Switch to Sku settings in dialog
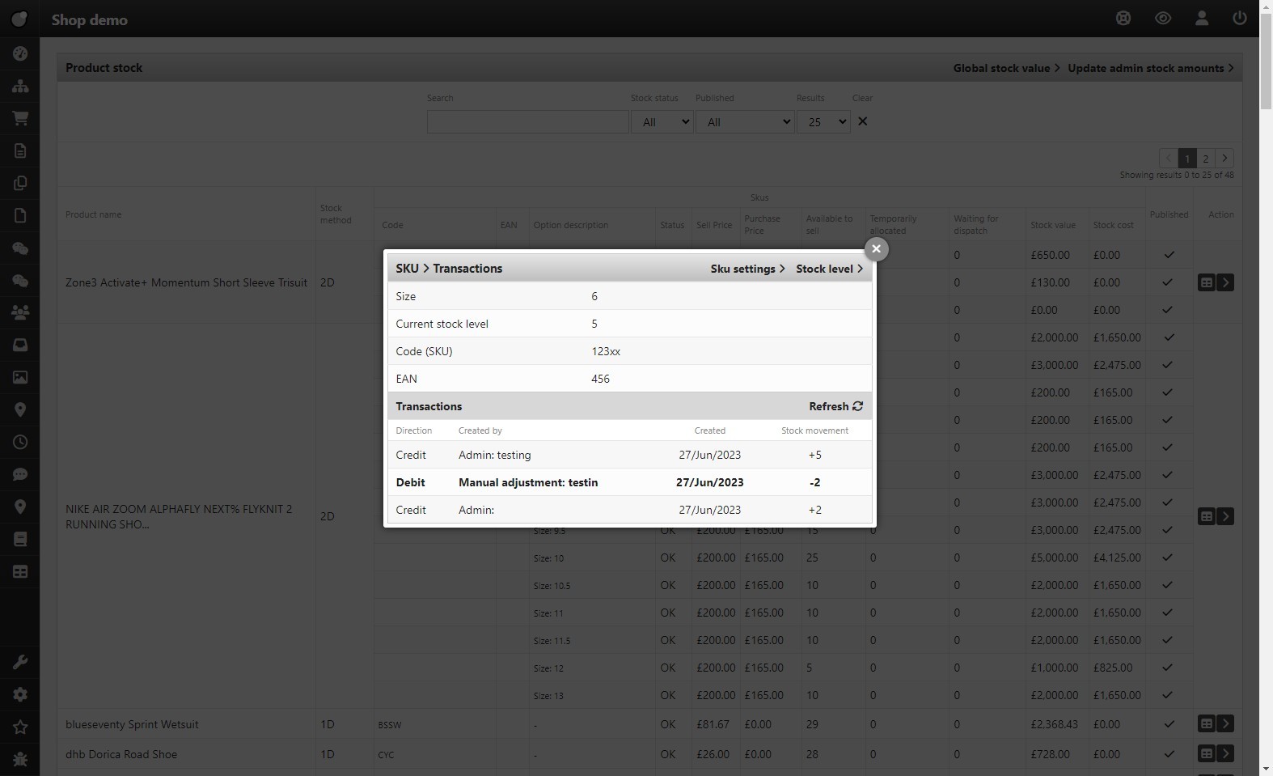 point(747,269)
